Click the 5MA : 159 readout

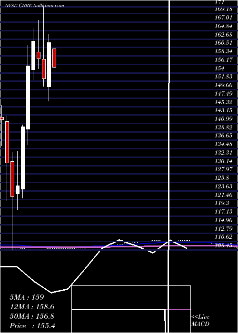tap(27, 297)
